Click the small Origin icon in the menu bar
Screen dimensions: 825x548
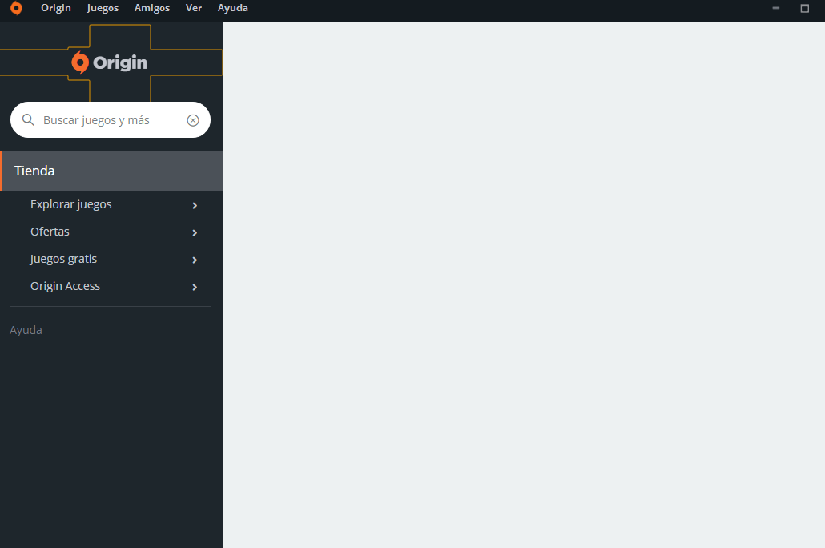point(16,8)
